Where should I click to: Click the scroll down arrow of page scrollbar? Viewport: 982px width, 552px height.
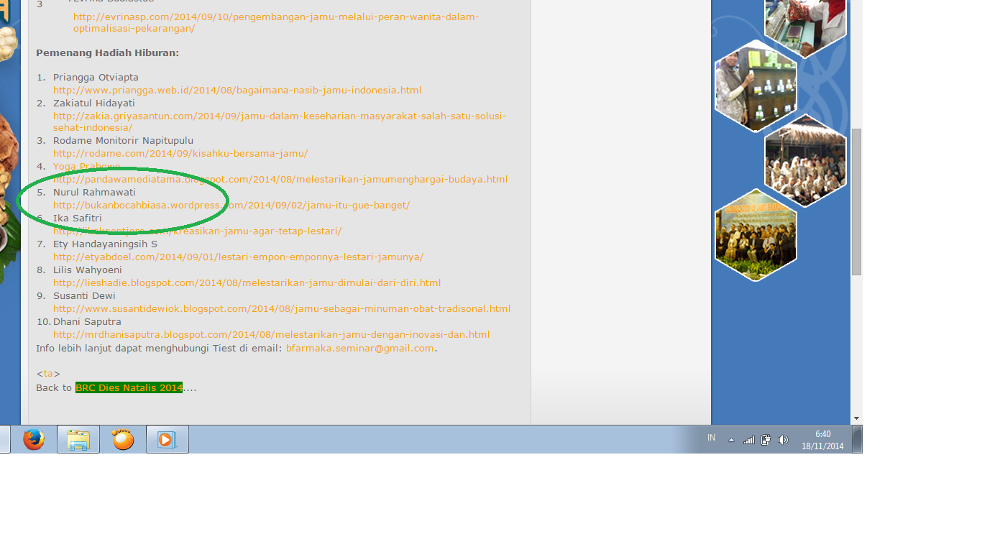pos(856,418)
